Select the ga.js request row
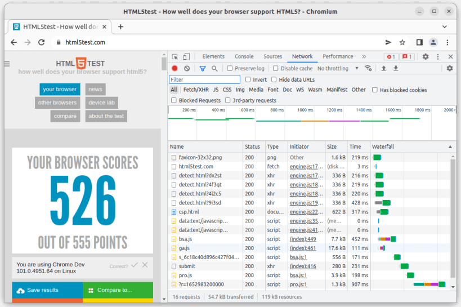This screenshot has height=307, width=461. [309, 248]
